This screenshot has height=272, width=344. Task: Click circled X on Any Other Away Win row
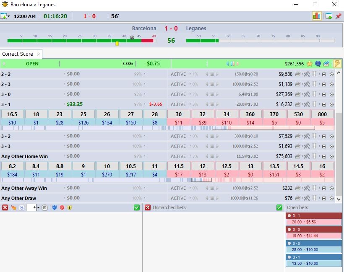[331, 188]
